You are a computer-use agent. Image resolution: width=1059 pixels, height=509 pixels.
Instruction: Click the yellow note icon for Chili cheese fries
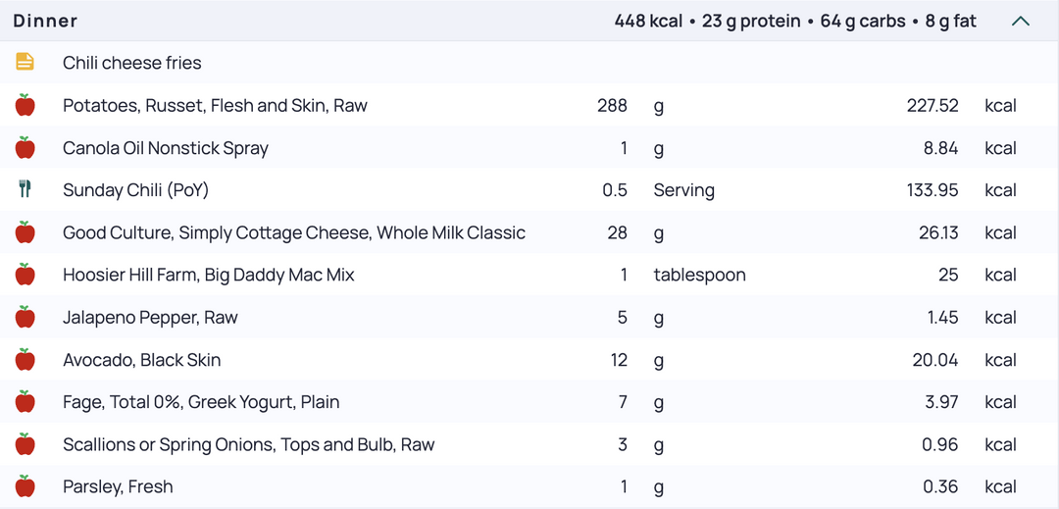(x=25, y=62)
